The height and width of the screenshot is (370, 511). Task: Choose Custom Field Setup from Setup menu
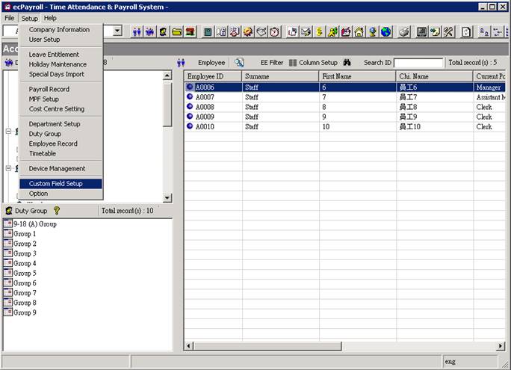pyautogui.click(x=61, y=184)
